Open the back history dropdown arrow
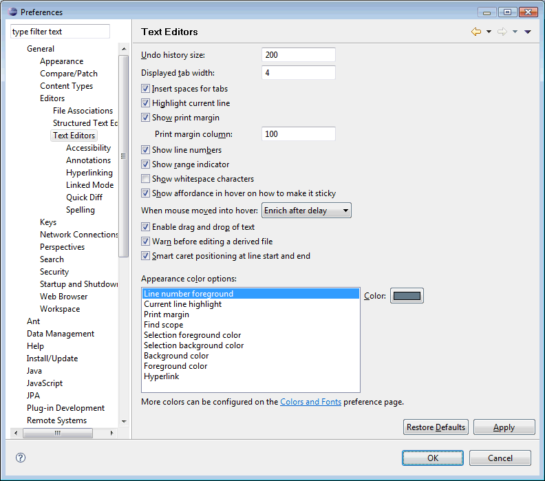545x481 pixels. 489,32
